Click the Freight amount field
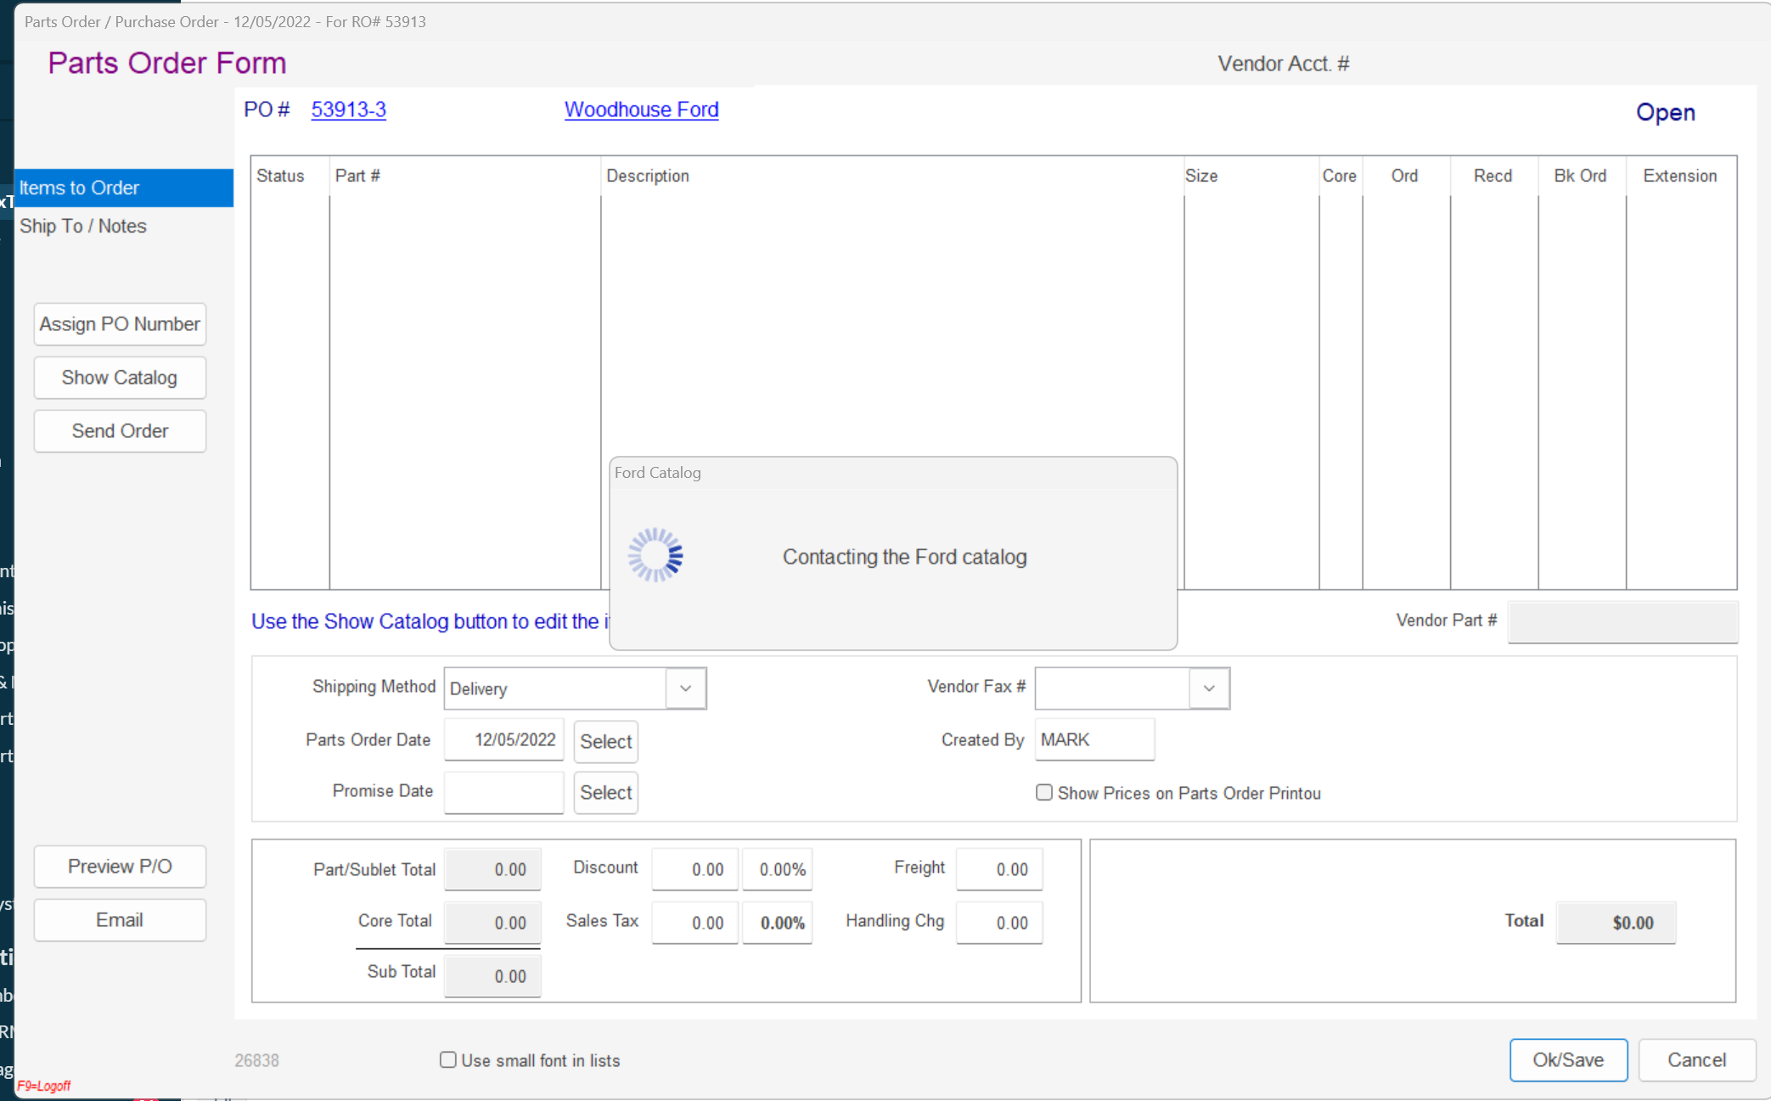 (999, 869)
